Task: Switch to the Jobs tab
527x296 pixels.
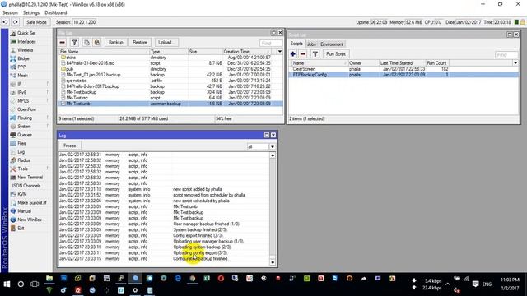Action: [x=311, y=44]
